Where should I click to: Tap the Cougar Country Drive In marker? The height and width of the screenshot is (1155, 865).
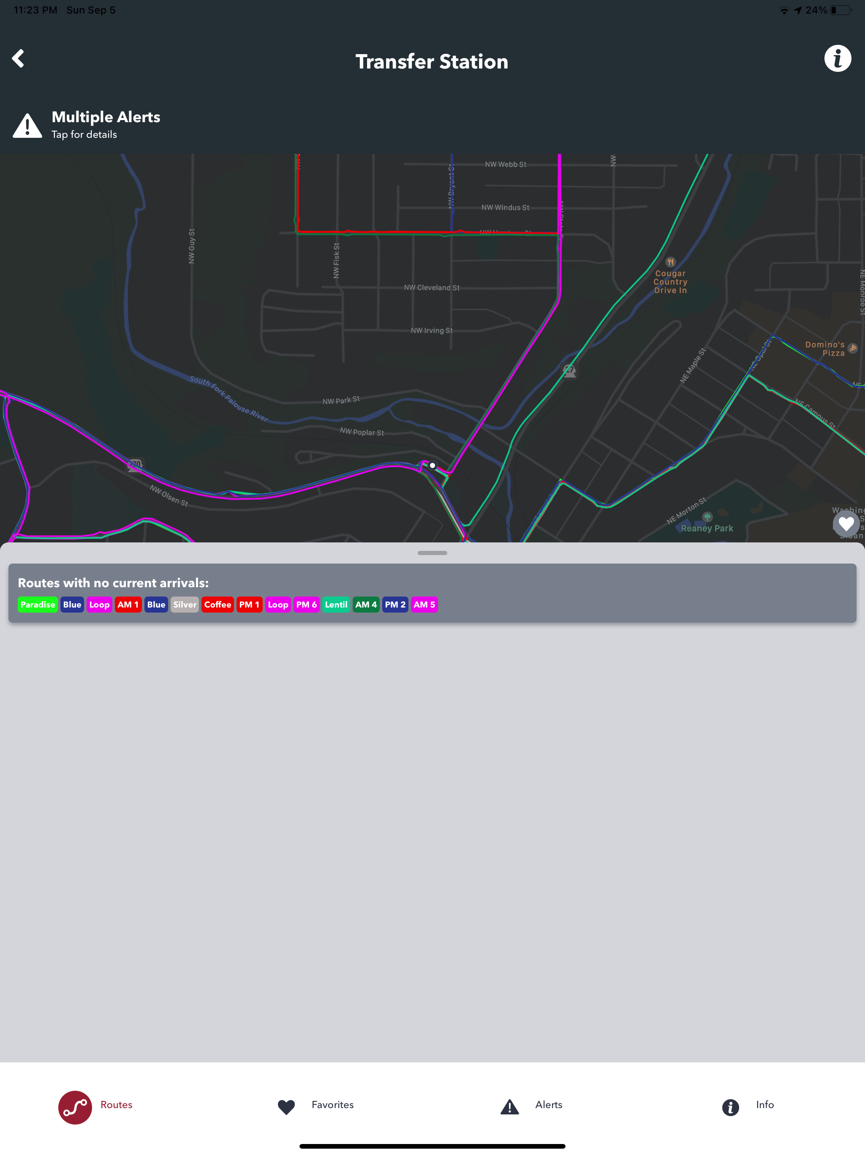click(670, 262)
